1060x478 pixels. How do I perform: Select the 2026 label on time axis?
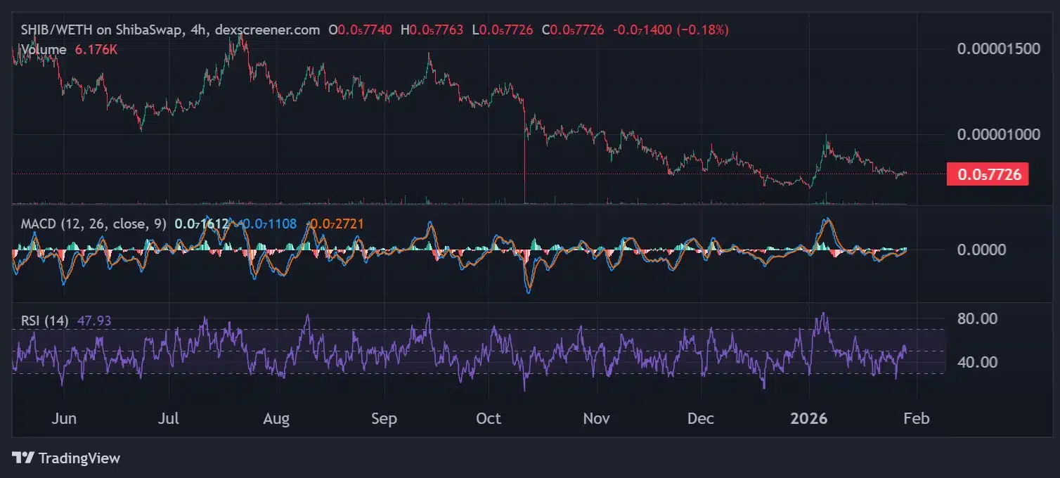tap(809, 418)
